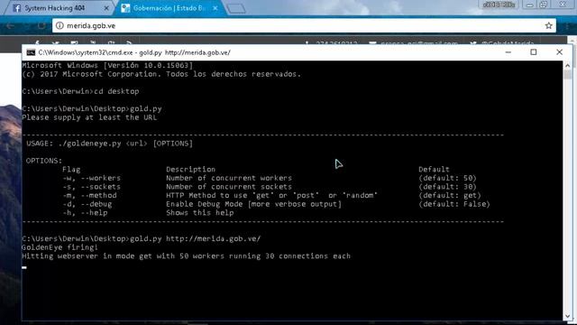Click the site information icon in address bar

(x=60, y=26)
